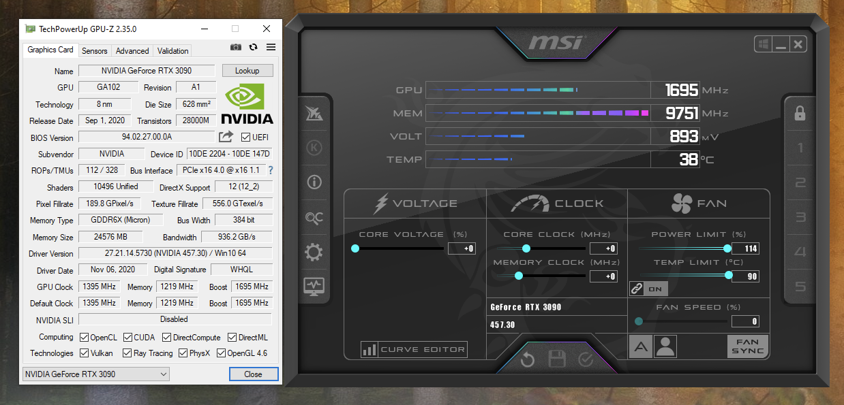The height and width of the screenshot is (405, 844).
Task: Click the apply checkmark icon
Action: pos(586,359)
